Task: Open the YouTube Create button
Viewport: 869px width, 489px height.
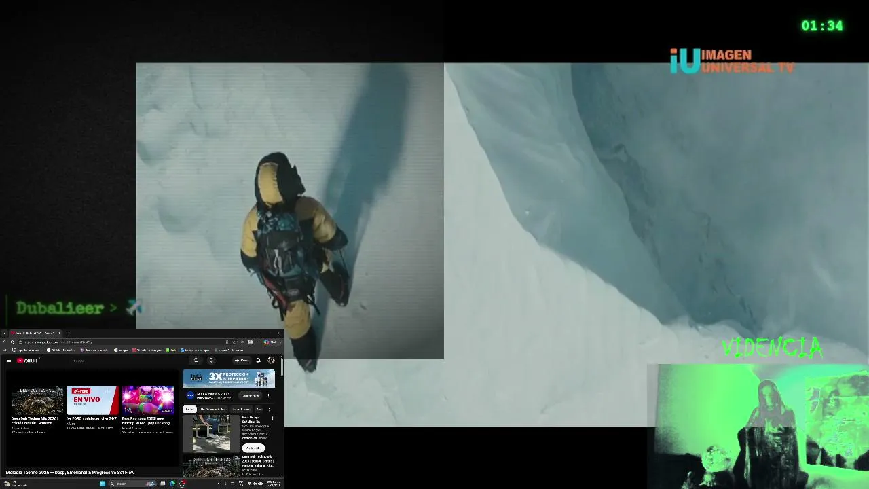Action: pos(241,361)
